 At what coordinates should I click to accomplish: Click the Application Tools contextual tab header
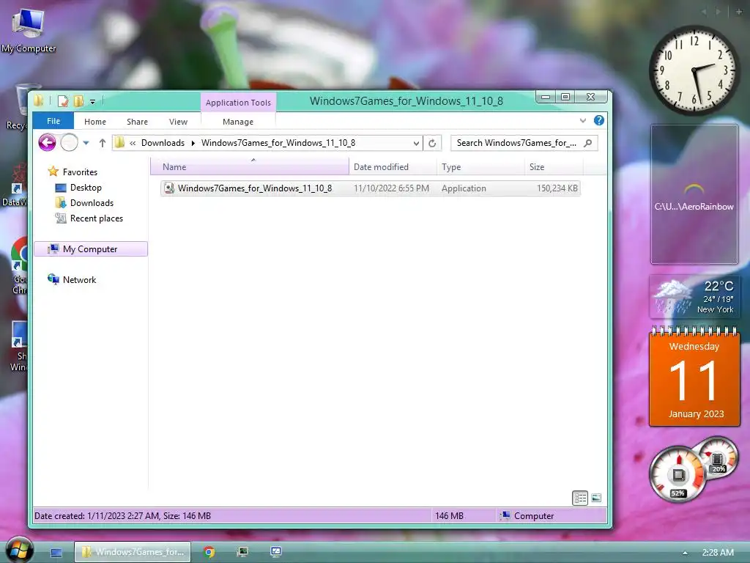(x=238, y=103)
